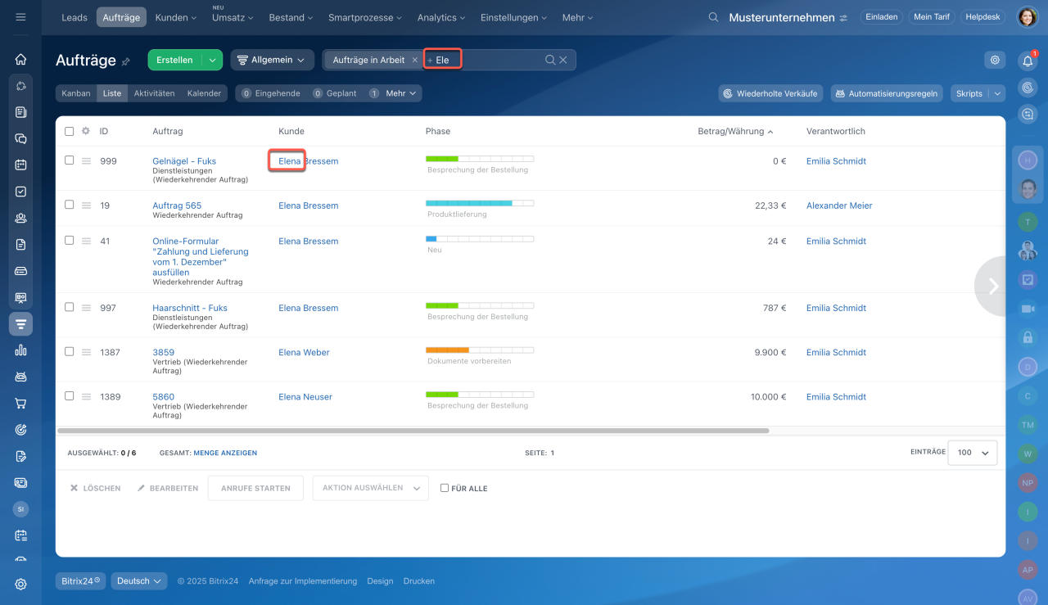This screenshot has height=605, width=1048.
Task: Switch to Kanban view tab
Action: pos(76,93)
